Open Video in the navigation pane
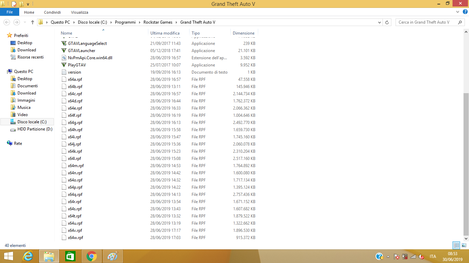The height and width of the screenshot is (263, 469). [x=23, y=115]
